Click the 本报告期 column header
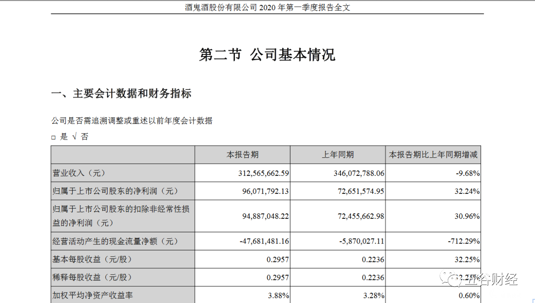 pos(242,155)
